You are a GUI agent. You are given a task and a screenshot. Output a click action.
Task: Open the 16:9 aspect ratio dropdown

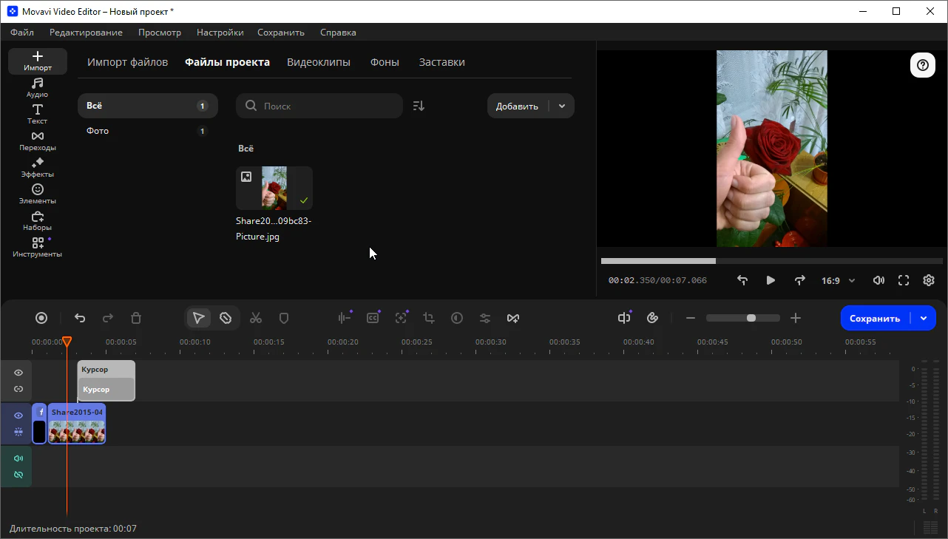coord(838,281)
